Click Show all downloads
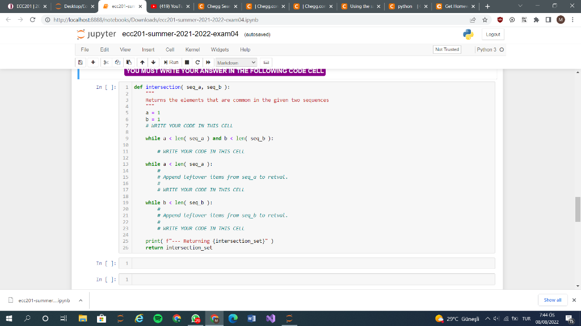 [553, 300]
